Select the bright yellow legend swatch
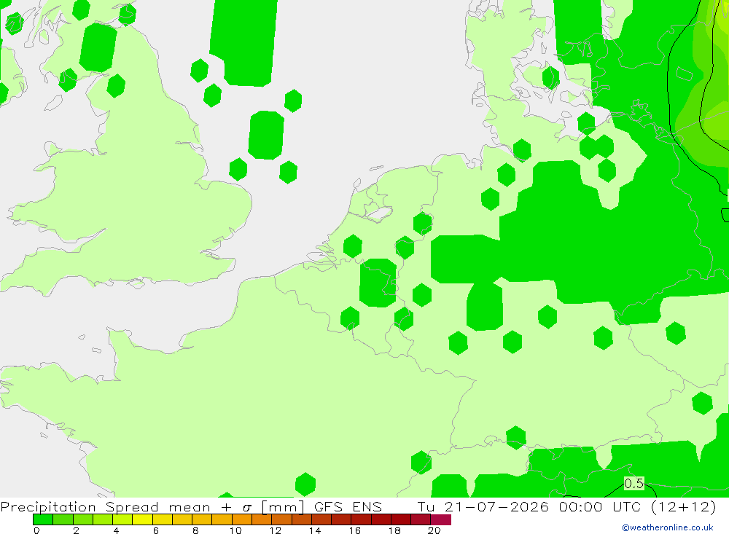729x534 pixels. [142, 519]
